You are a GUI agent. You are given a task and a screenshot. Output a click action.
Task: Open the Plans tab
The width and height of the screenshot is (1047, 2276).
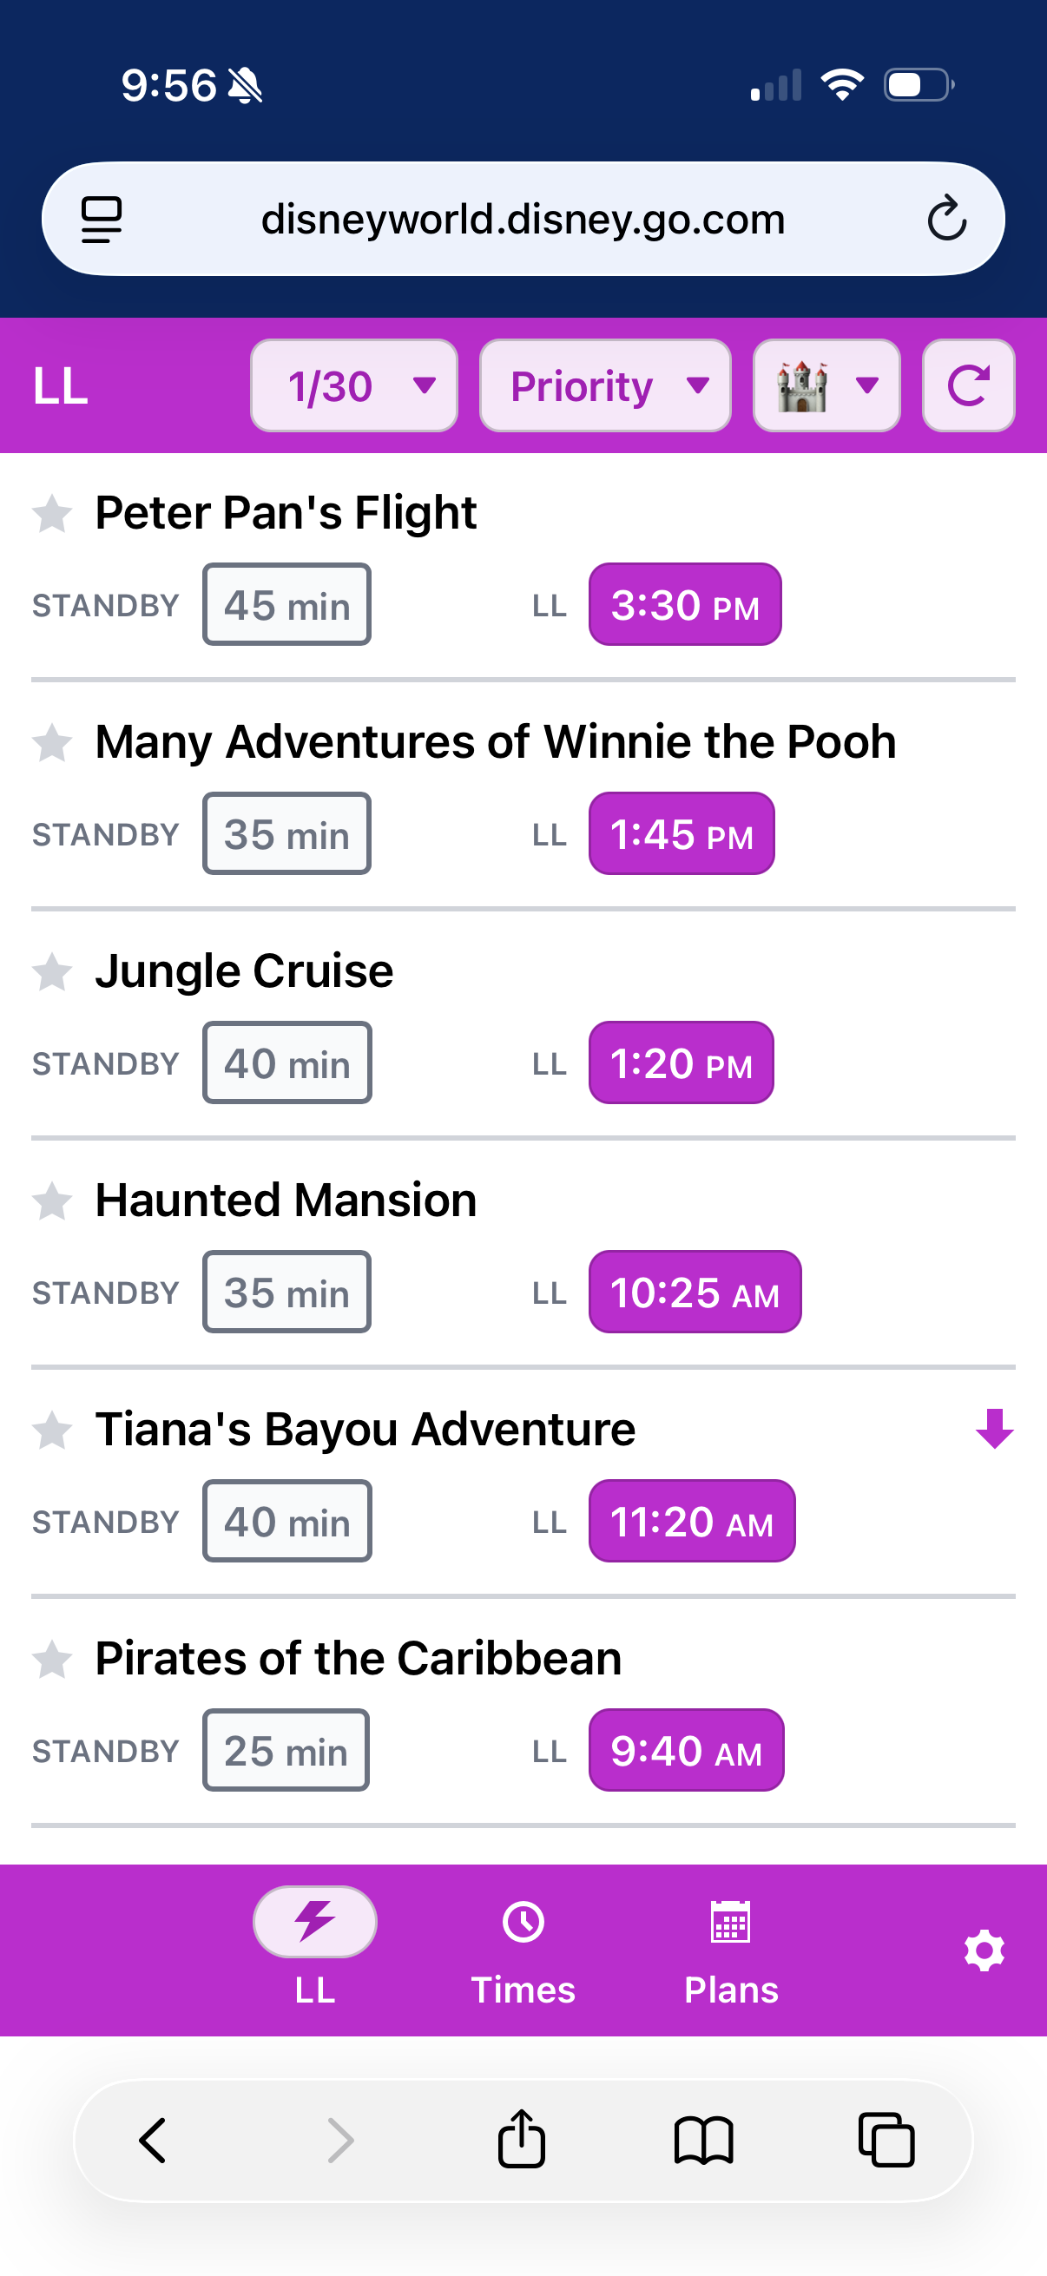pos(731,1950)
